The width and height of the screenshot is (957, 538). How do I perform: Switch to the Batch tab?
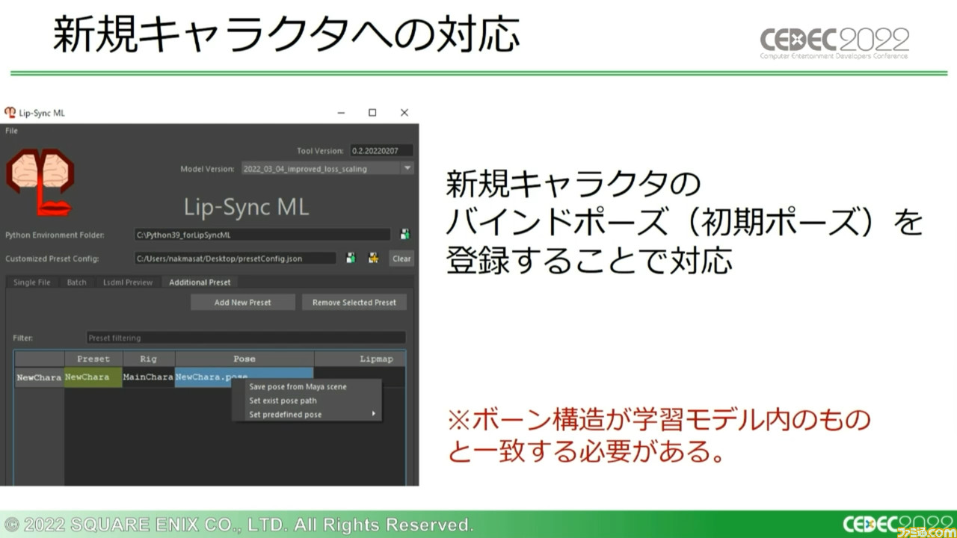[x=76, y=282]
